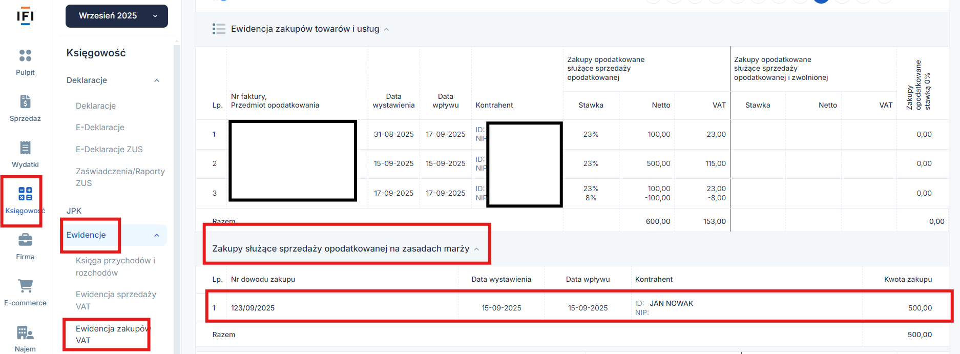The image size is (960, 354).
Task: Open E-Deklaracje ZUS menu item
Action: coord(109,149)
